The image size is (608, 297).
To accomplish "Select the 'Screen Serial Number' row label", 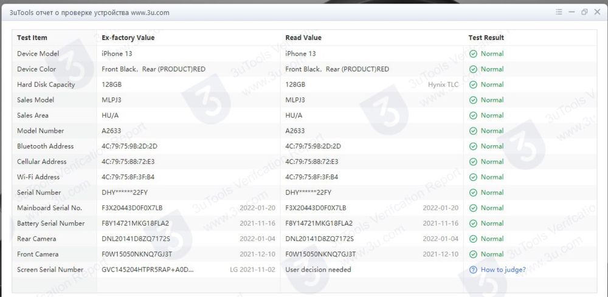I will pyautogui.click(x=50, y=270).
